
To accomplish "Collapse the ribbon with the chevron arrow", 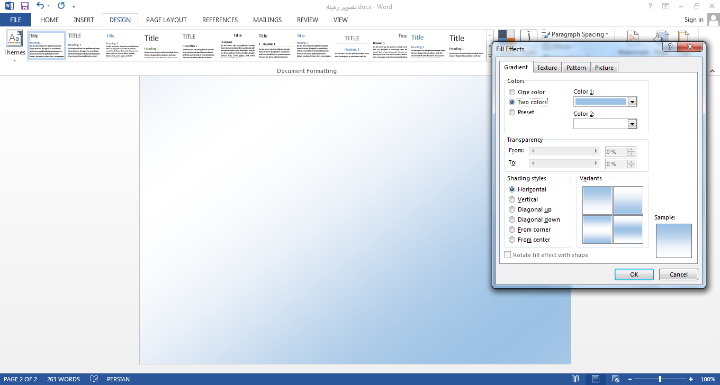I will 712,71.
